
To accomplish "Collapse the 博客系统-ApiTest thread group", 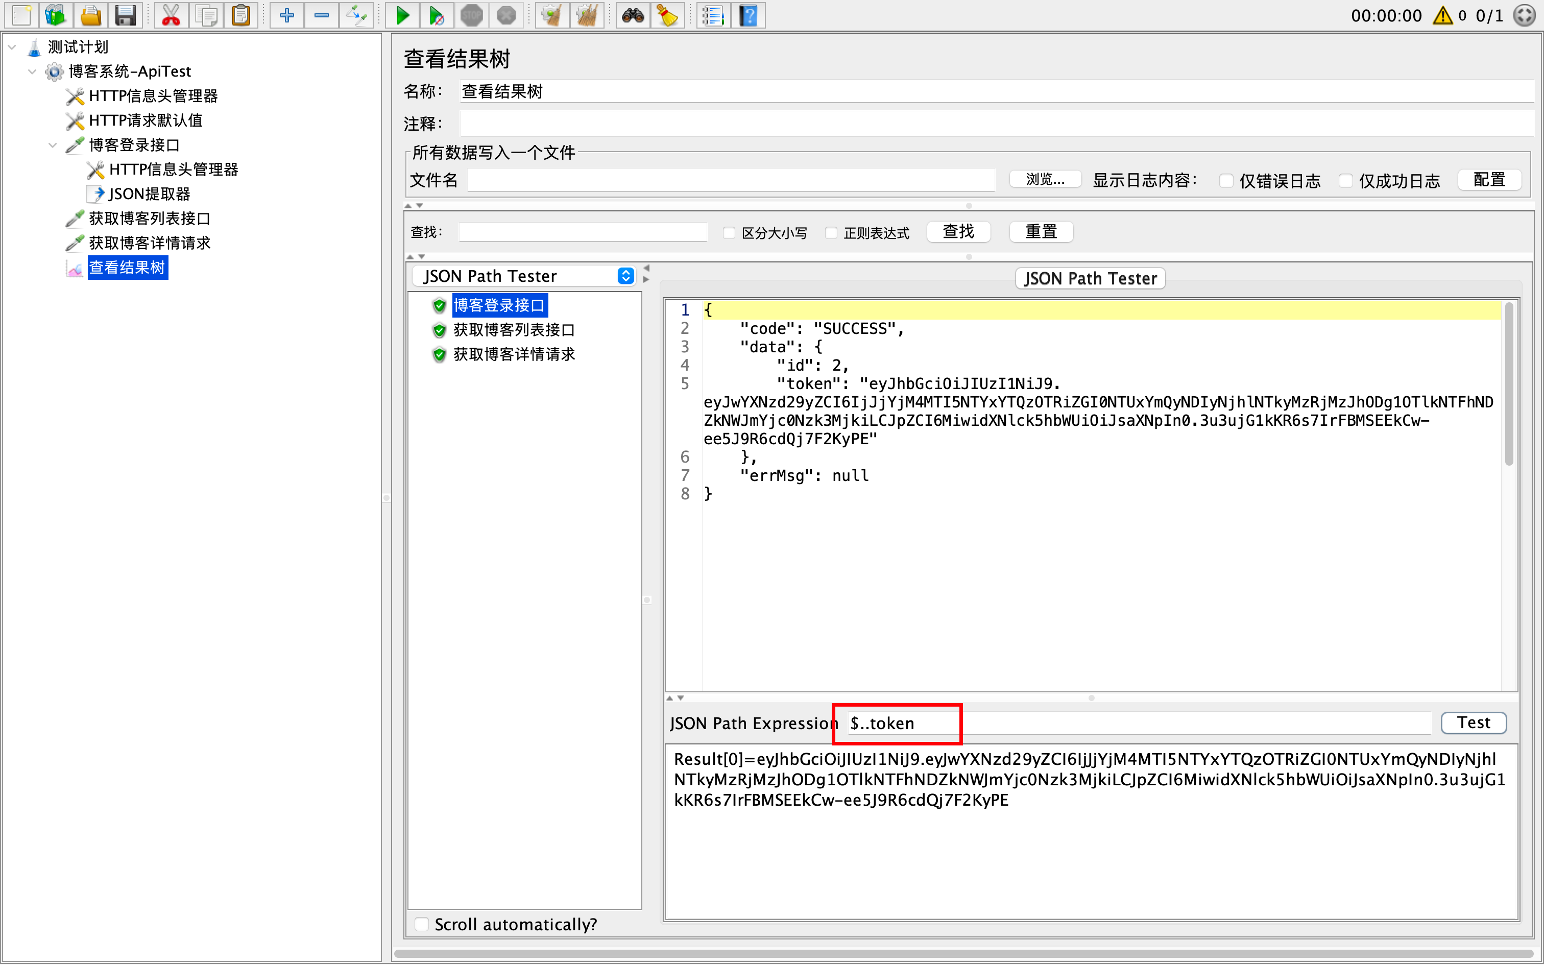I will pos(32,71).
